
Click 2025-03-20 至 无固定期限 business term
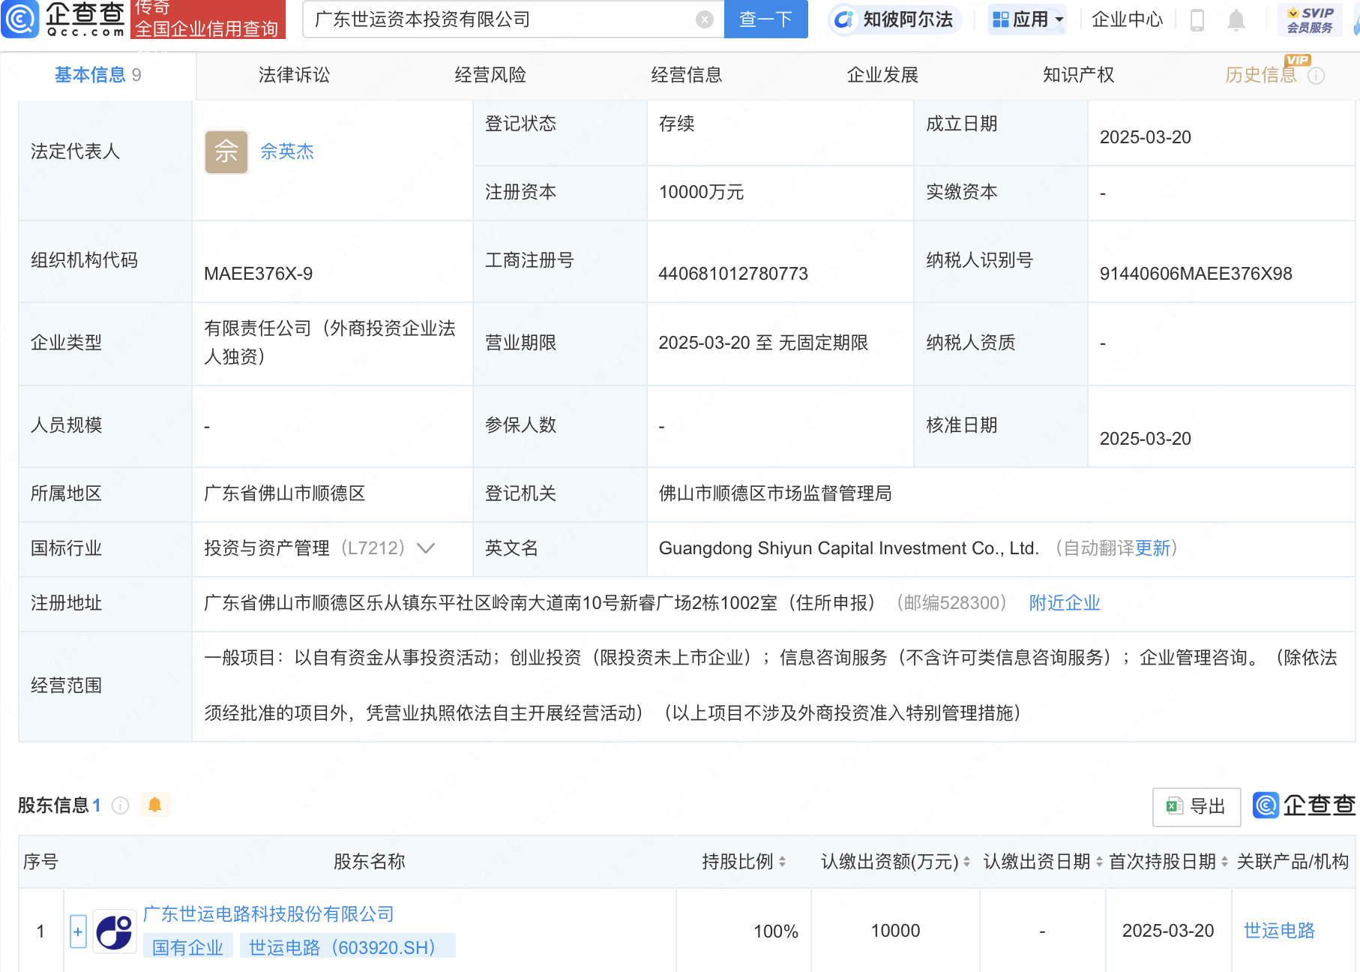pyautogui.click(x=763, y=343)
